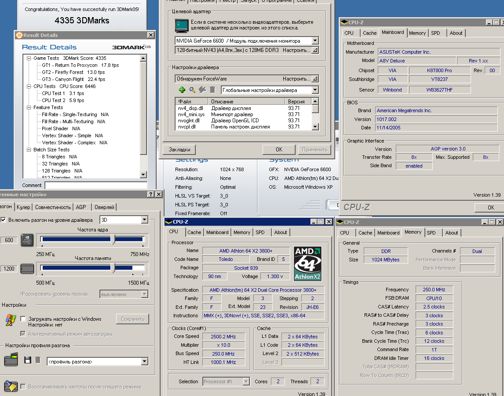Click the CPU-Z title icon of the Mainboard window
Viewport: 504px width, 396px height.
(x=344, y=22)
